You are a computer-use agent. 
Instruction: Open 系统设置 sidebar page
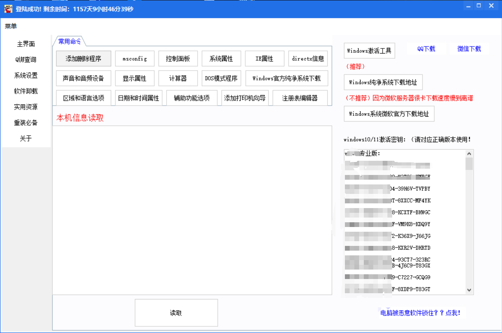click(26, 75)
